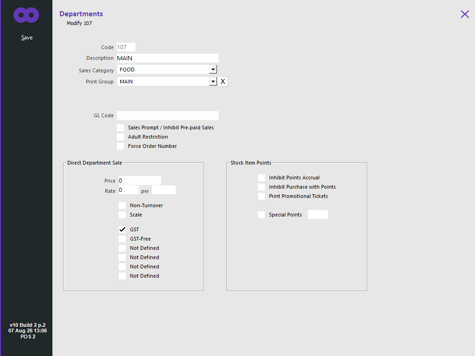
Task: Click the '07 Aug 26 13:06' date text
Action: coord(27,331)
